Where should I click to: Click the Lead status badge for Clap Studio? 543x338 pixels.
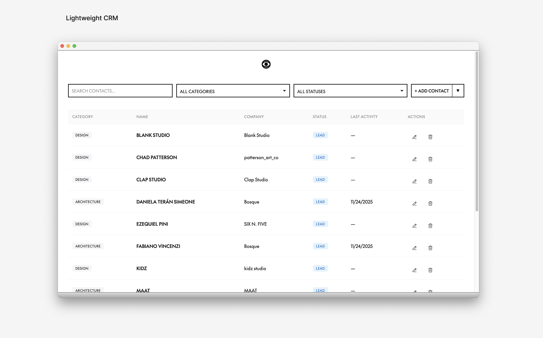click(320, 180)
